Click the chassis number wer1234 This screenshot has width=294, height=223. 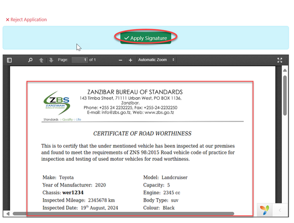73,192
